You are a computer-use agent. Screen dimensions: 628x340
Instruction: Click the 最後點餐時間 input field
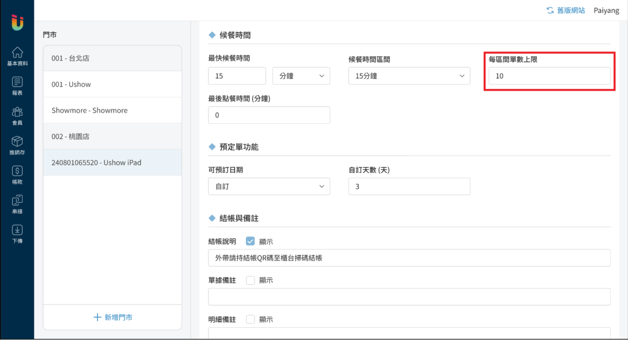click(269, 115)
